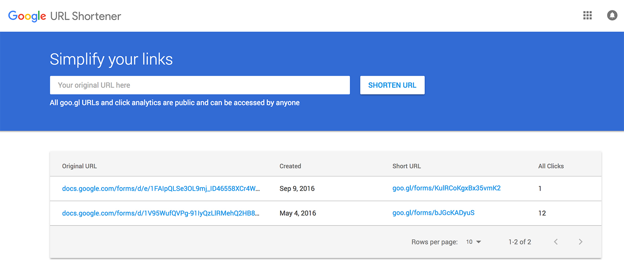Screen dimensions: 624x269
Task: Go to the previous page arrow
Action: click(x=556, y=242)
